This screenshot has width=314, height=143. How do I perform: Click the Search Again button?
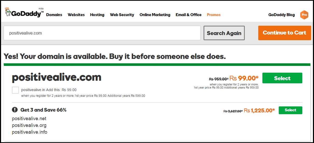coord(224,33)
